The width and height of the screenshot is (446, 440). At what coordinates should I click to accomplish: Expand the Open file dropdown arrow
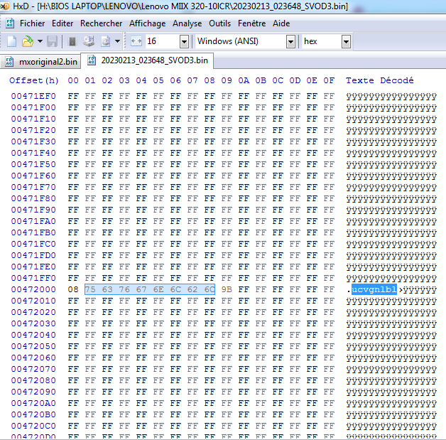click(40, 41)
